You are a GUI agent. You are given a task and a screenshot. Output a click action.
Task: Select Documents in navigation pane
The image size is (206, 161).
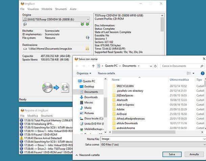[x=89, y=92]
